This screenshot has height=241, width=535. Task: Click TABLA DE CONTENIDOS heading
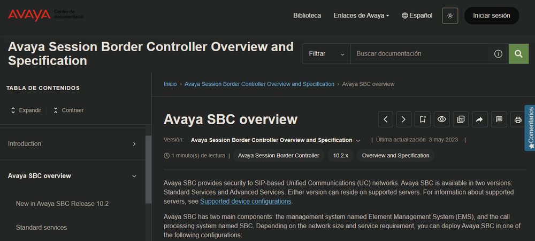43,88
